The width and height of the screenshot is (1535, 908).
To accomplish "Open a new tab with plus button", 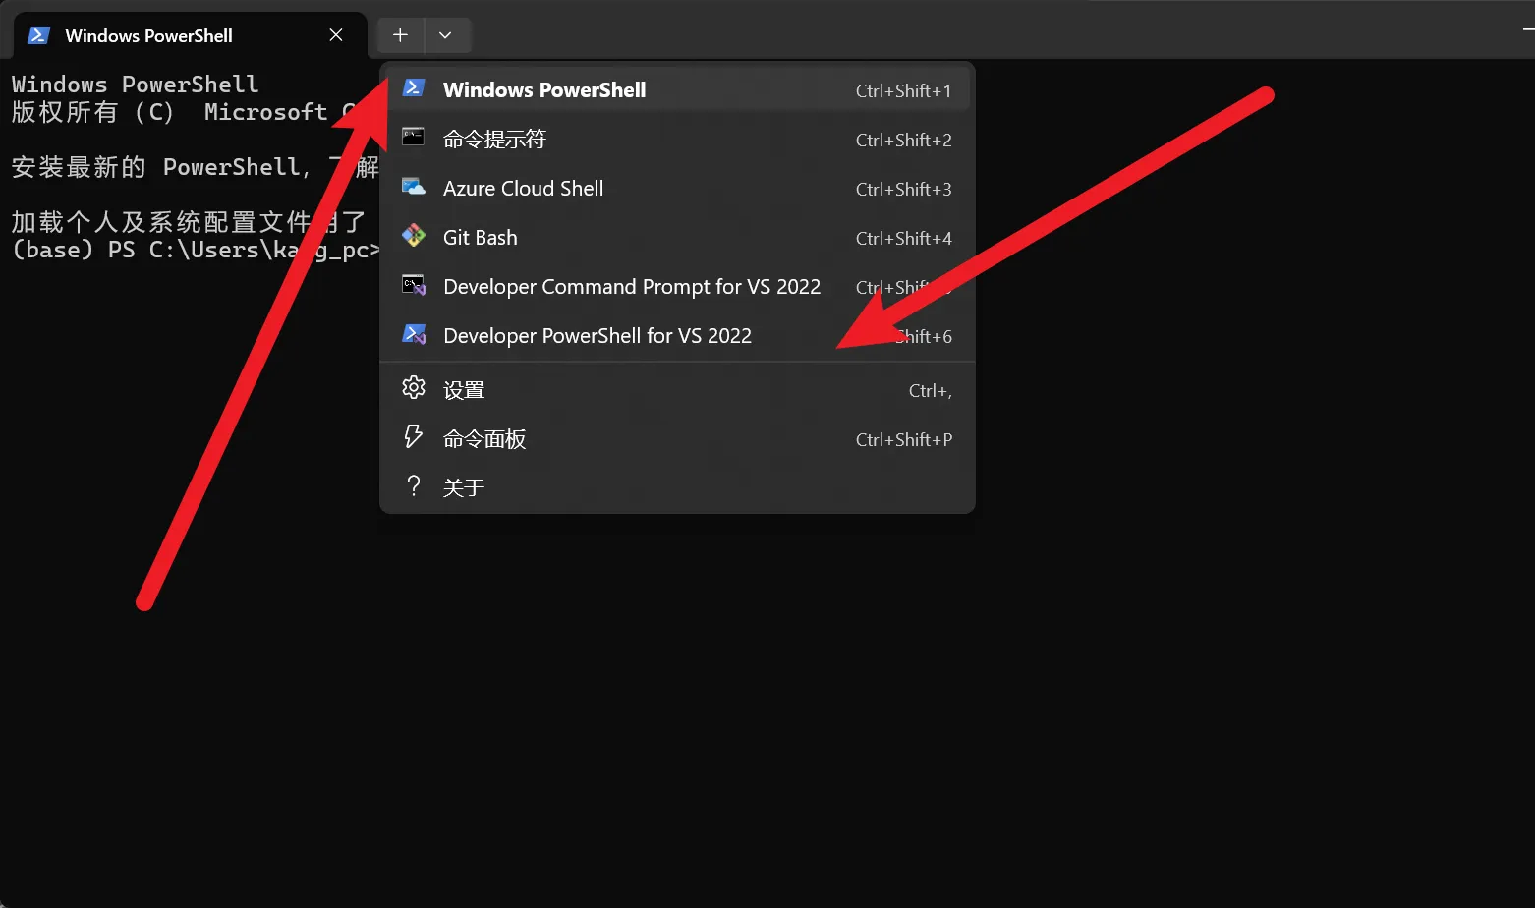I will point(400,35).
